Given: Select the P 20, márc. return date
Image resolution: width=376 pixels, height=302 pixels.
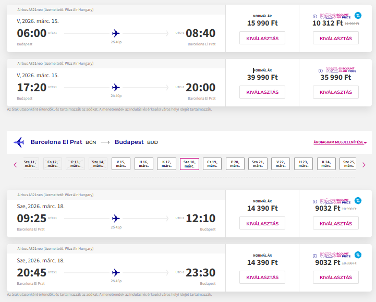Looking at the screenshot, I should pyautogui.click(x=235, y=164).
